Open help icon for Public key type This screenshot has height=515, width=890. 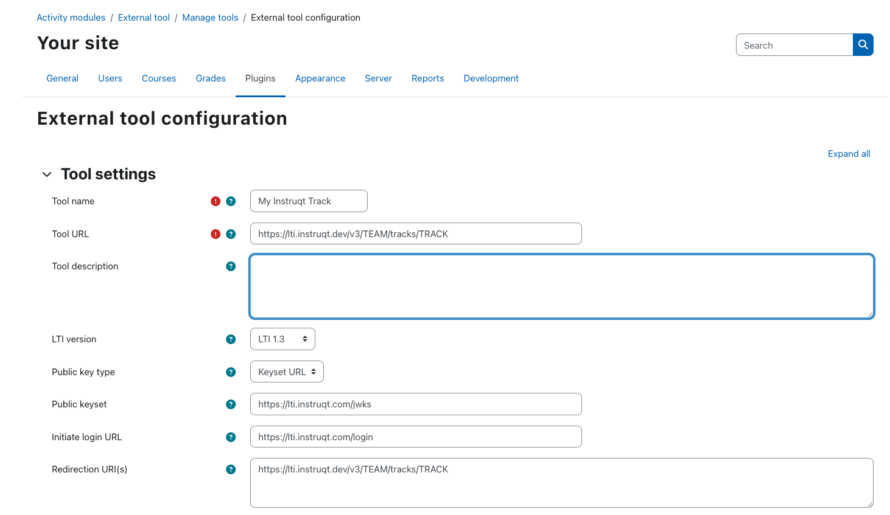(x=231, y=372)
